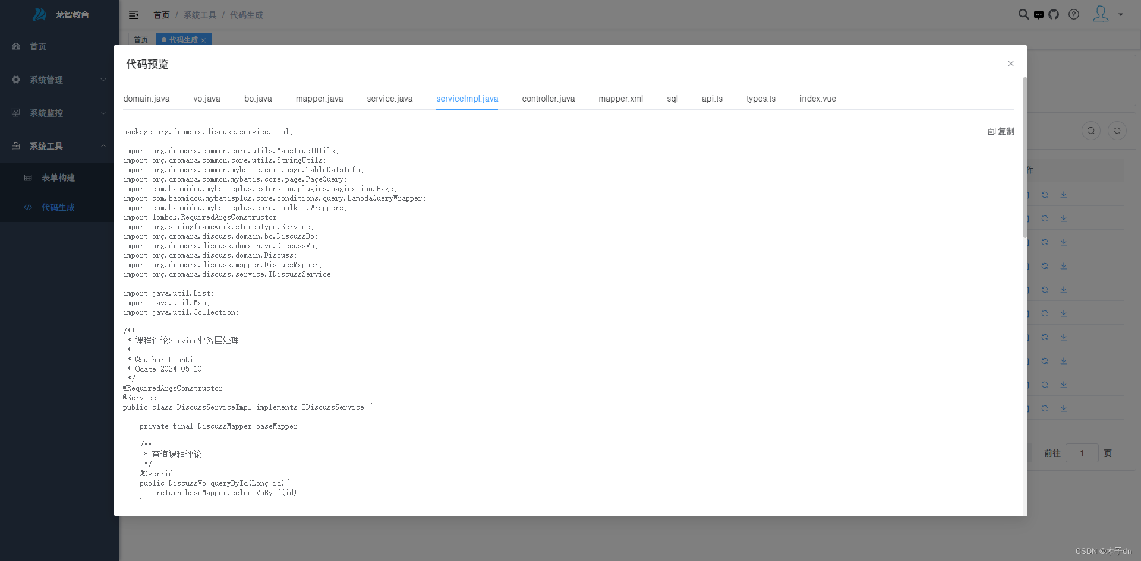View the mapper.xml tab

click(621, 99)
